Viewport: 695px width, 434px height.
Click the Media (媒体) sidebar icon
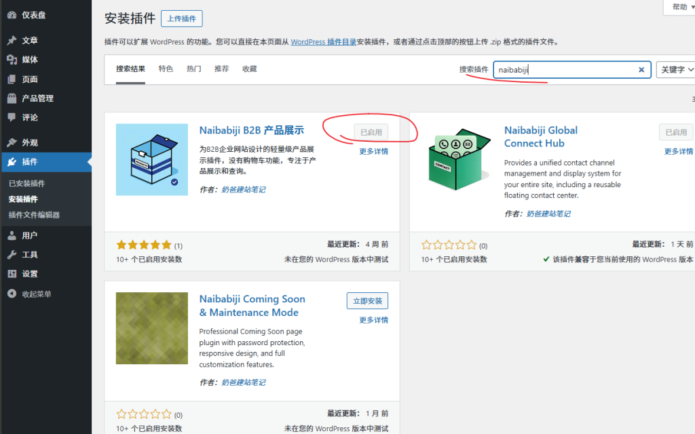12,60
